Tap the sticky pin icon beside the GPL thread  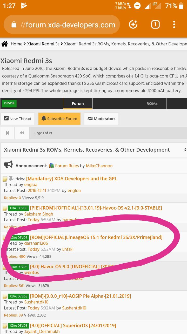coord(11,179)
